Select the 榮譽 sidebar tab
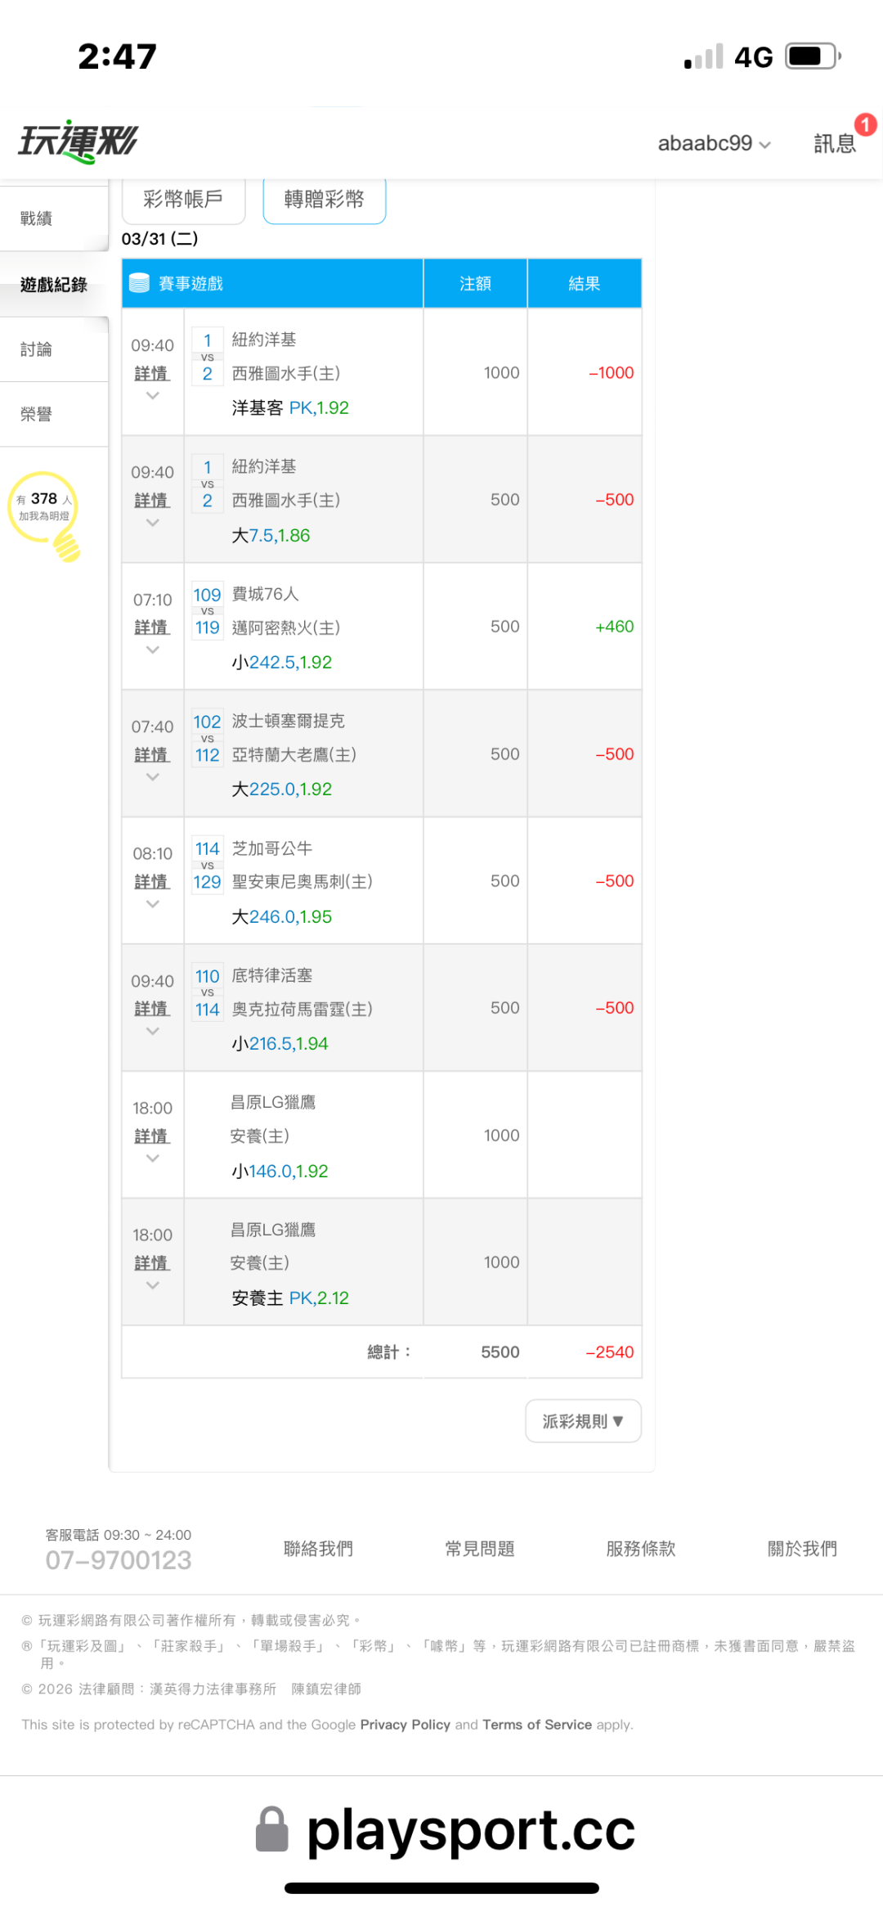 click(37, 414)
